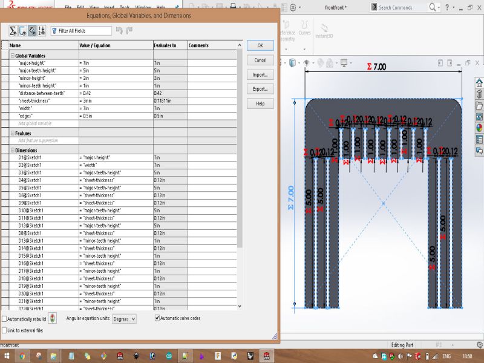Select the "distance-between-teeth" variable name
The width and height of the screenshot is (484, 363).
point(42,93)
